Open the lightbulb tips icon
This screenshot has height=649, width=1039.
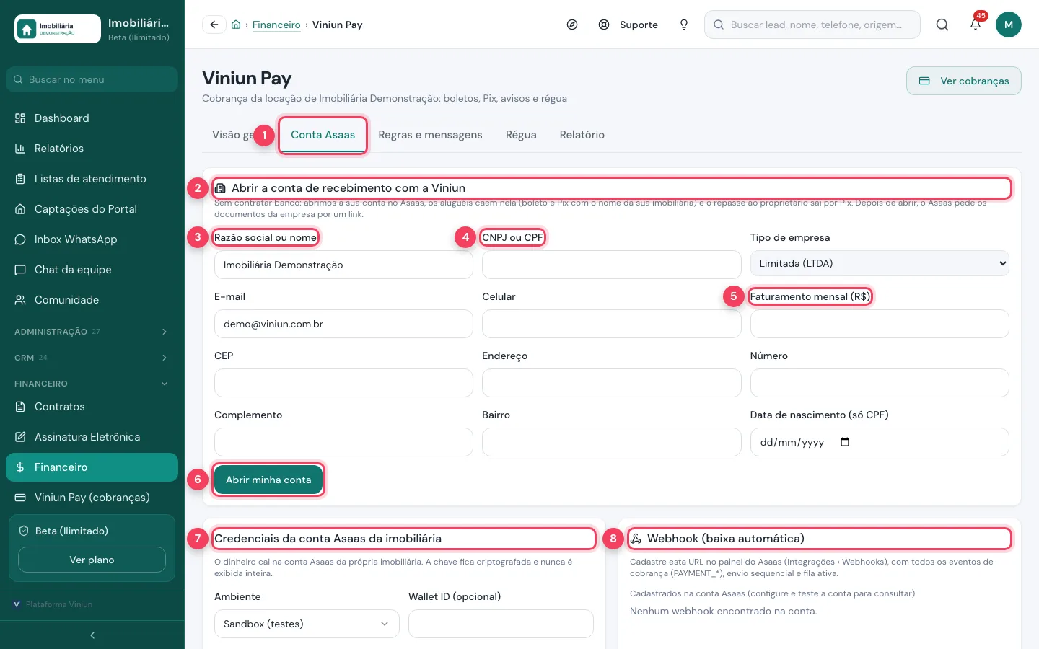[x=684, y=25]
